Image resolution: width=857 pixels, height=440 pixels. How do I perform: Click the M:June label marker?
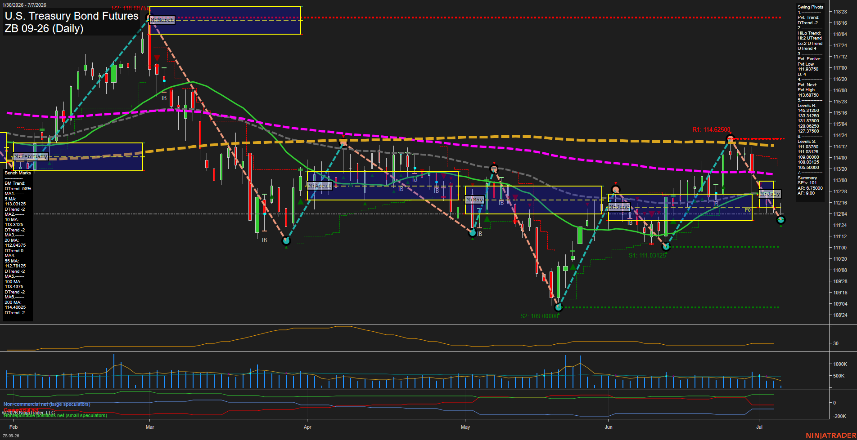point(619,207)
